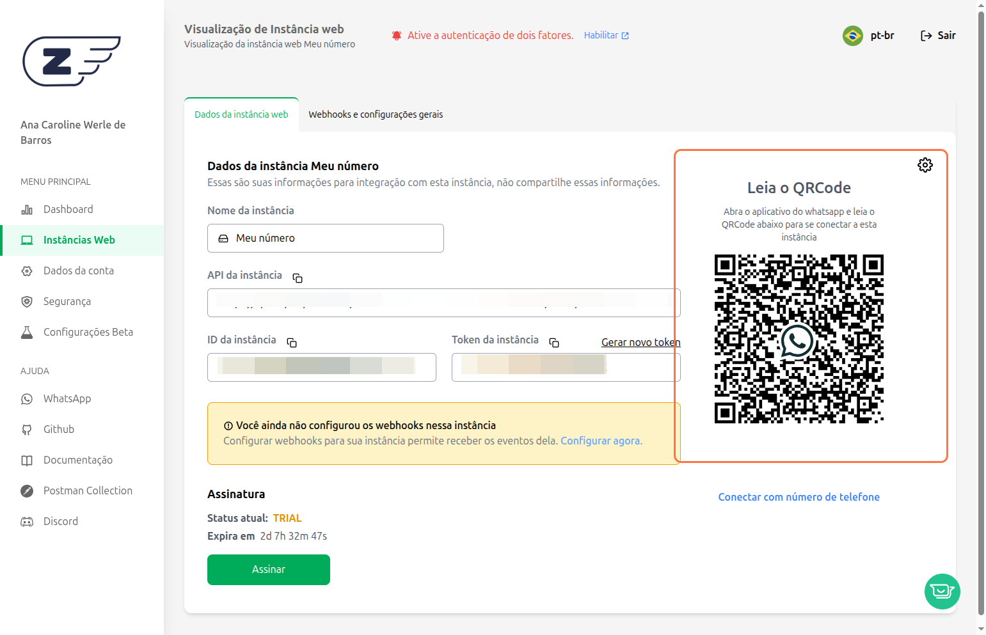Copy the Token da instância value
Screen dimensions: 986x635
click(x=554, y=343)
